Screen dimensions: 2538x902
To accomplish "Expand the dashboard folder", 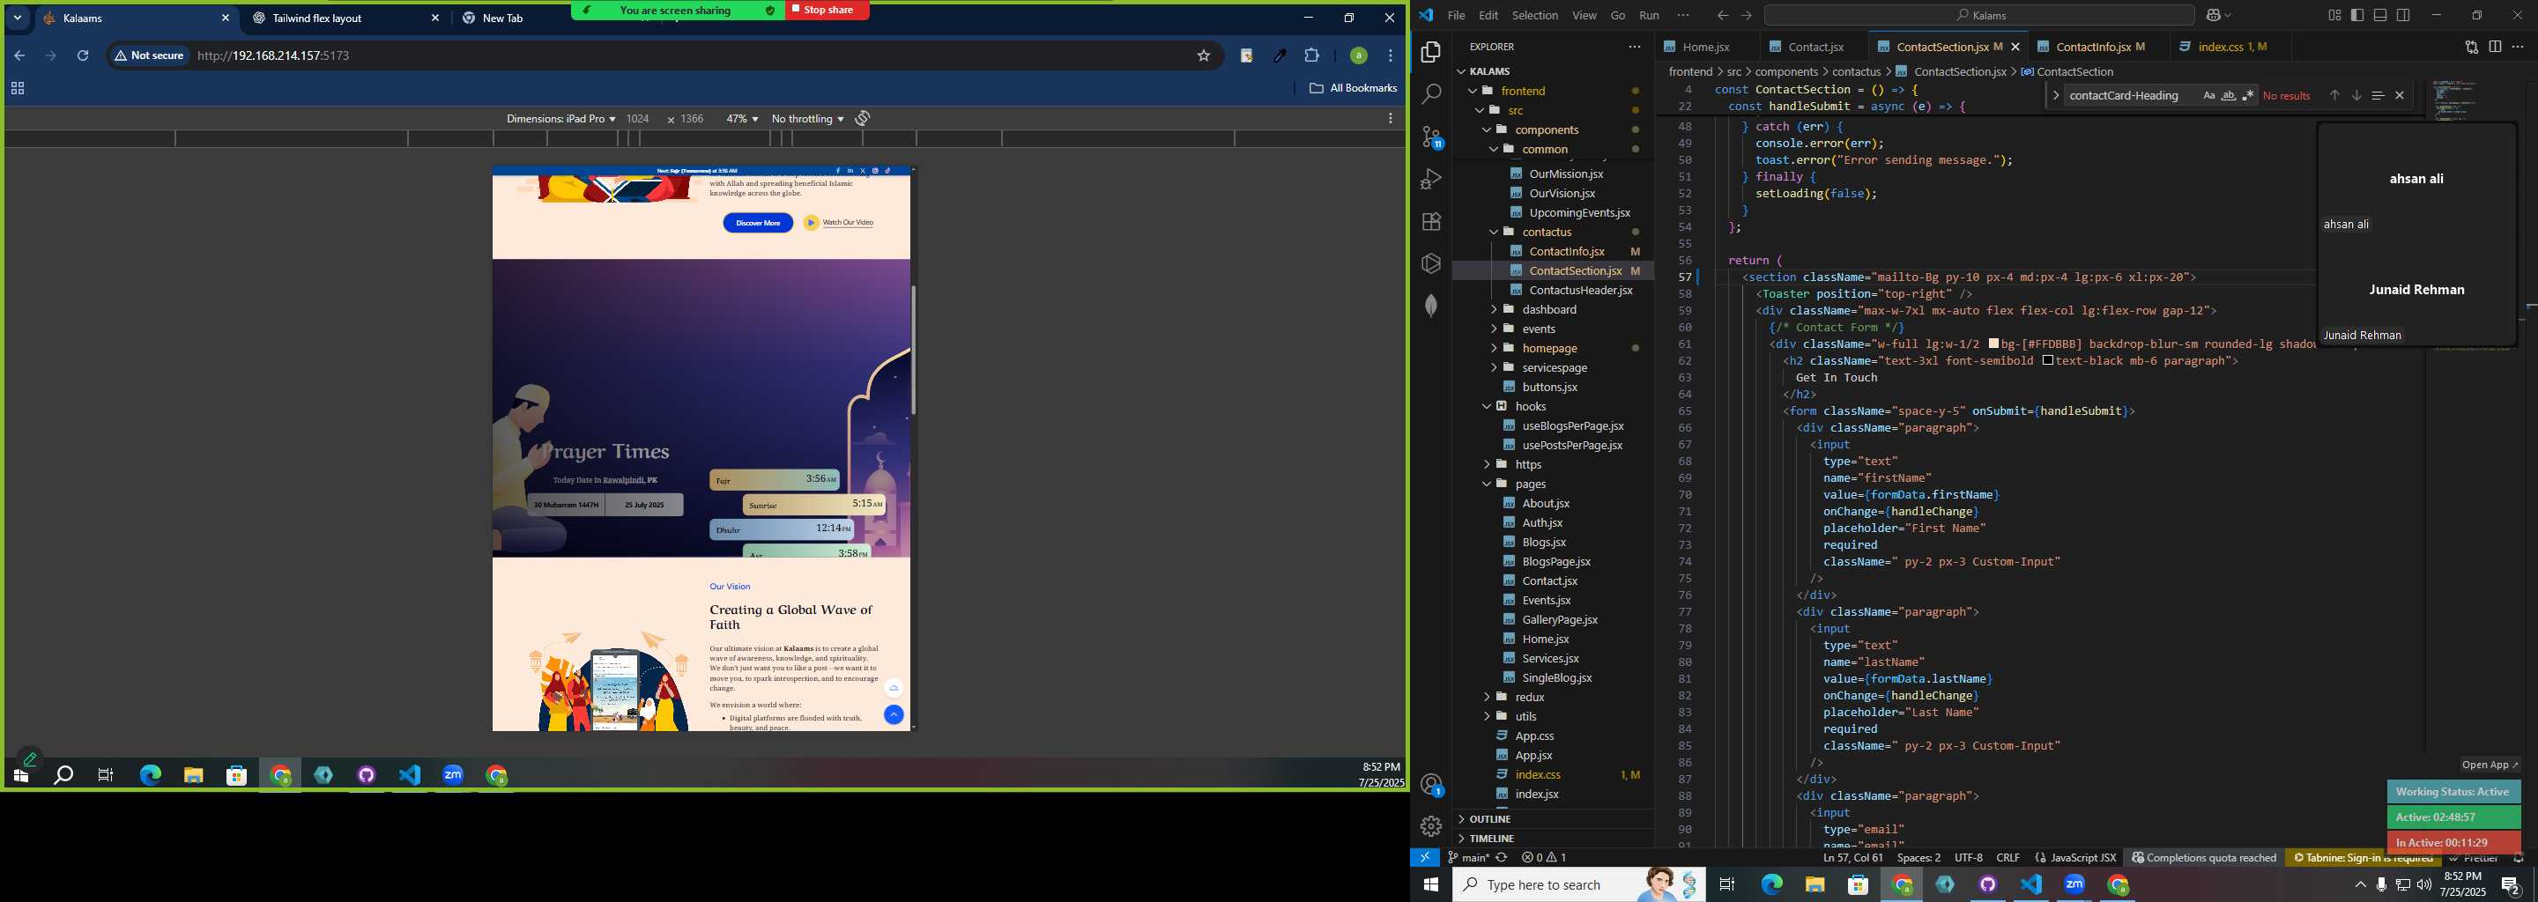I will (x=1494, y=309).
